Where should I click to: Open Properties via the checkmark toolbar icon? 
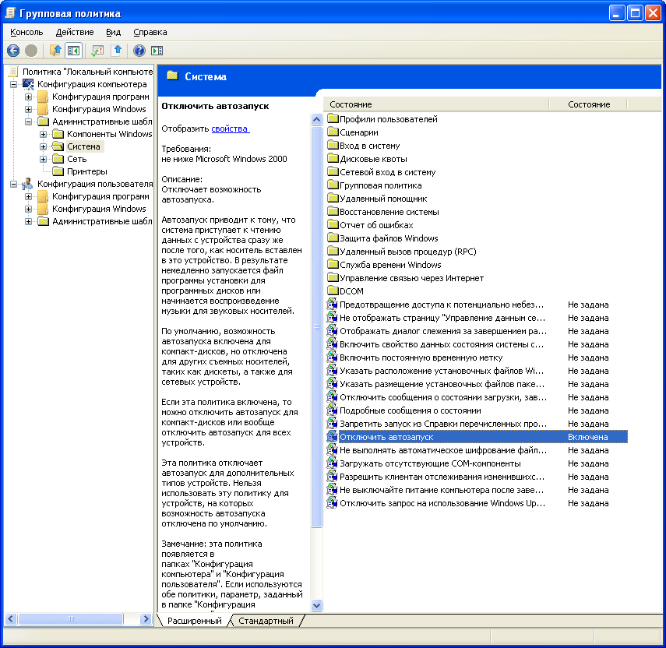97,51
